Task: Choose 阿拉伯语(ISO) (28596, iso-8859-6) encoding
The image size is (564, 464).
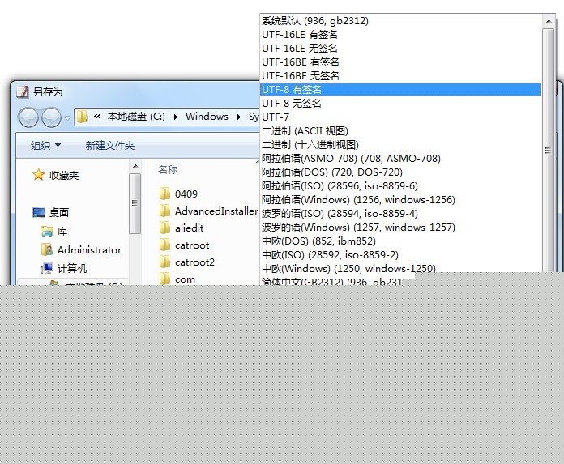Action: click(x=400, y=186)
